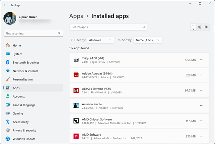Click the 117 apps found text

click(79, 48)
